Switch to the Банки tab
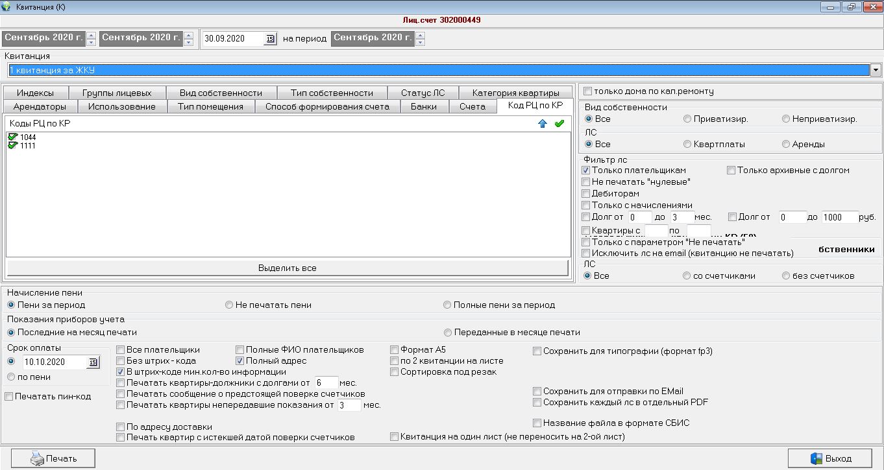This screenshot has width=884, height=470. click(423, 106)
